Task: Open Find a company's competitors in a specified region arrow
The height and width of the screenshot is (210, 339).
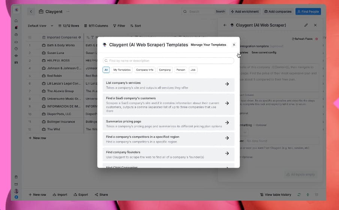Action: (227, 138)
